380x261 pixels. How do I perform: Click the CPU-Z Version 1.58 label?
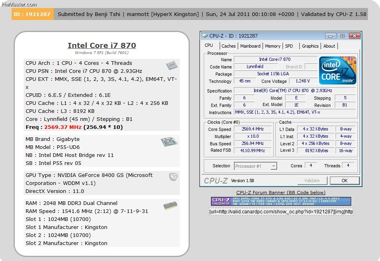242,181
